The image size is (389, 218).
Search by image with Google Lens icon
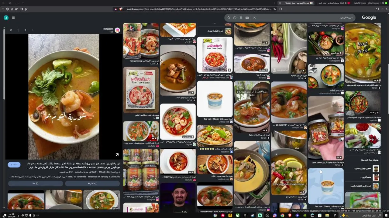click(235, 18)
